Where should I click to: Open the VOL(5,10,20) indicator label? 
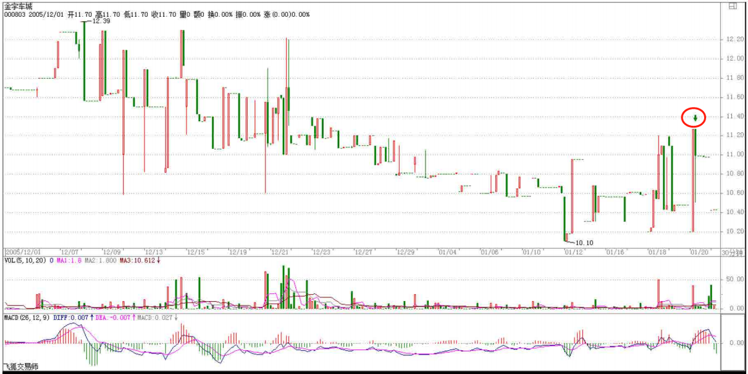click(x=25, y=261)
